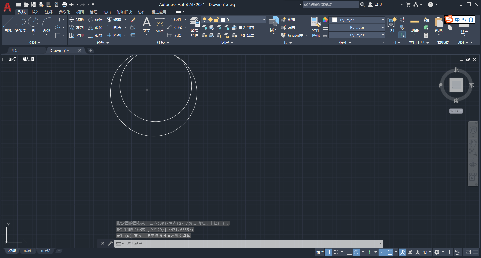
Task: Click the ByLayer color swatch square
Action: [335, 20]
